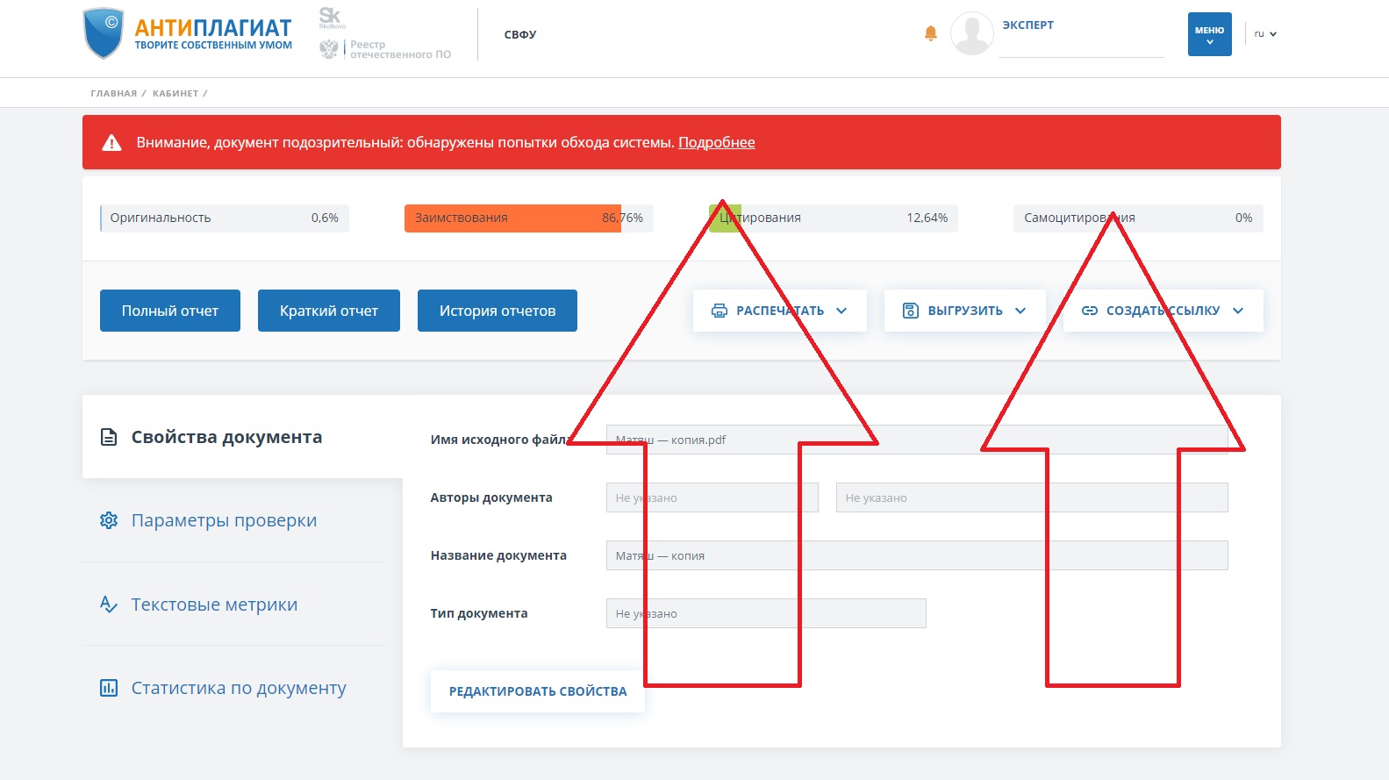Click the Подробнее link in warning
This screenshot has width=1389, height=780.
pyautogui.click(x=717, y=142)
